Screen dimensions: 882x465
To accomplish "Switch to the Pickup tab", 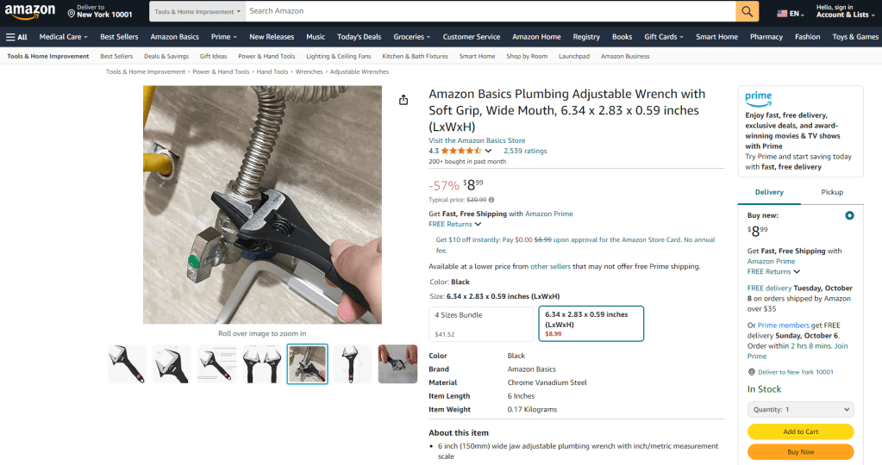I will [x=832, y=192].
